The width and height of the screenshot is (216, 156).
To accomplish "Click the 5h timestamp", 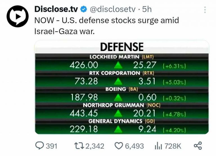I will pyautogui.click(x=147, y=9).
